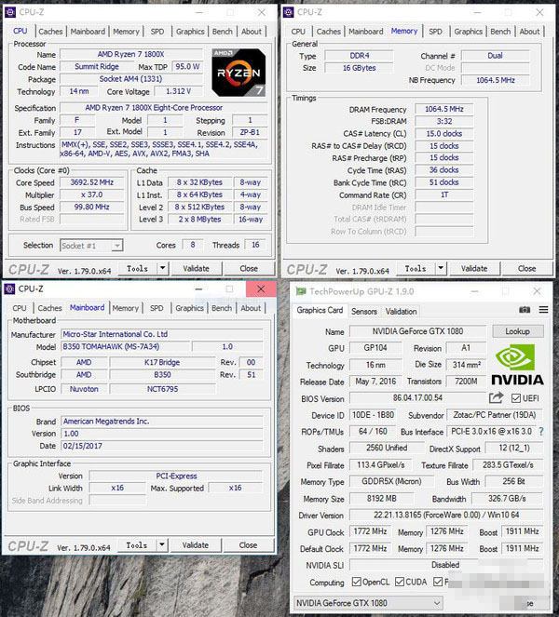Click the Threads count 16 field

(255, 245)
